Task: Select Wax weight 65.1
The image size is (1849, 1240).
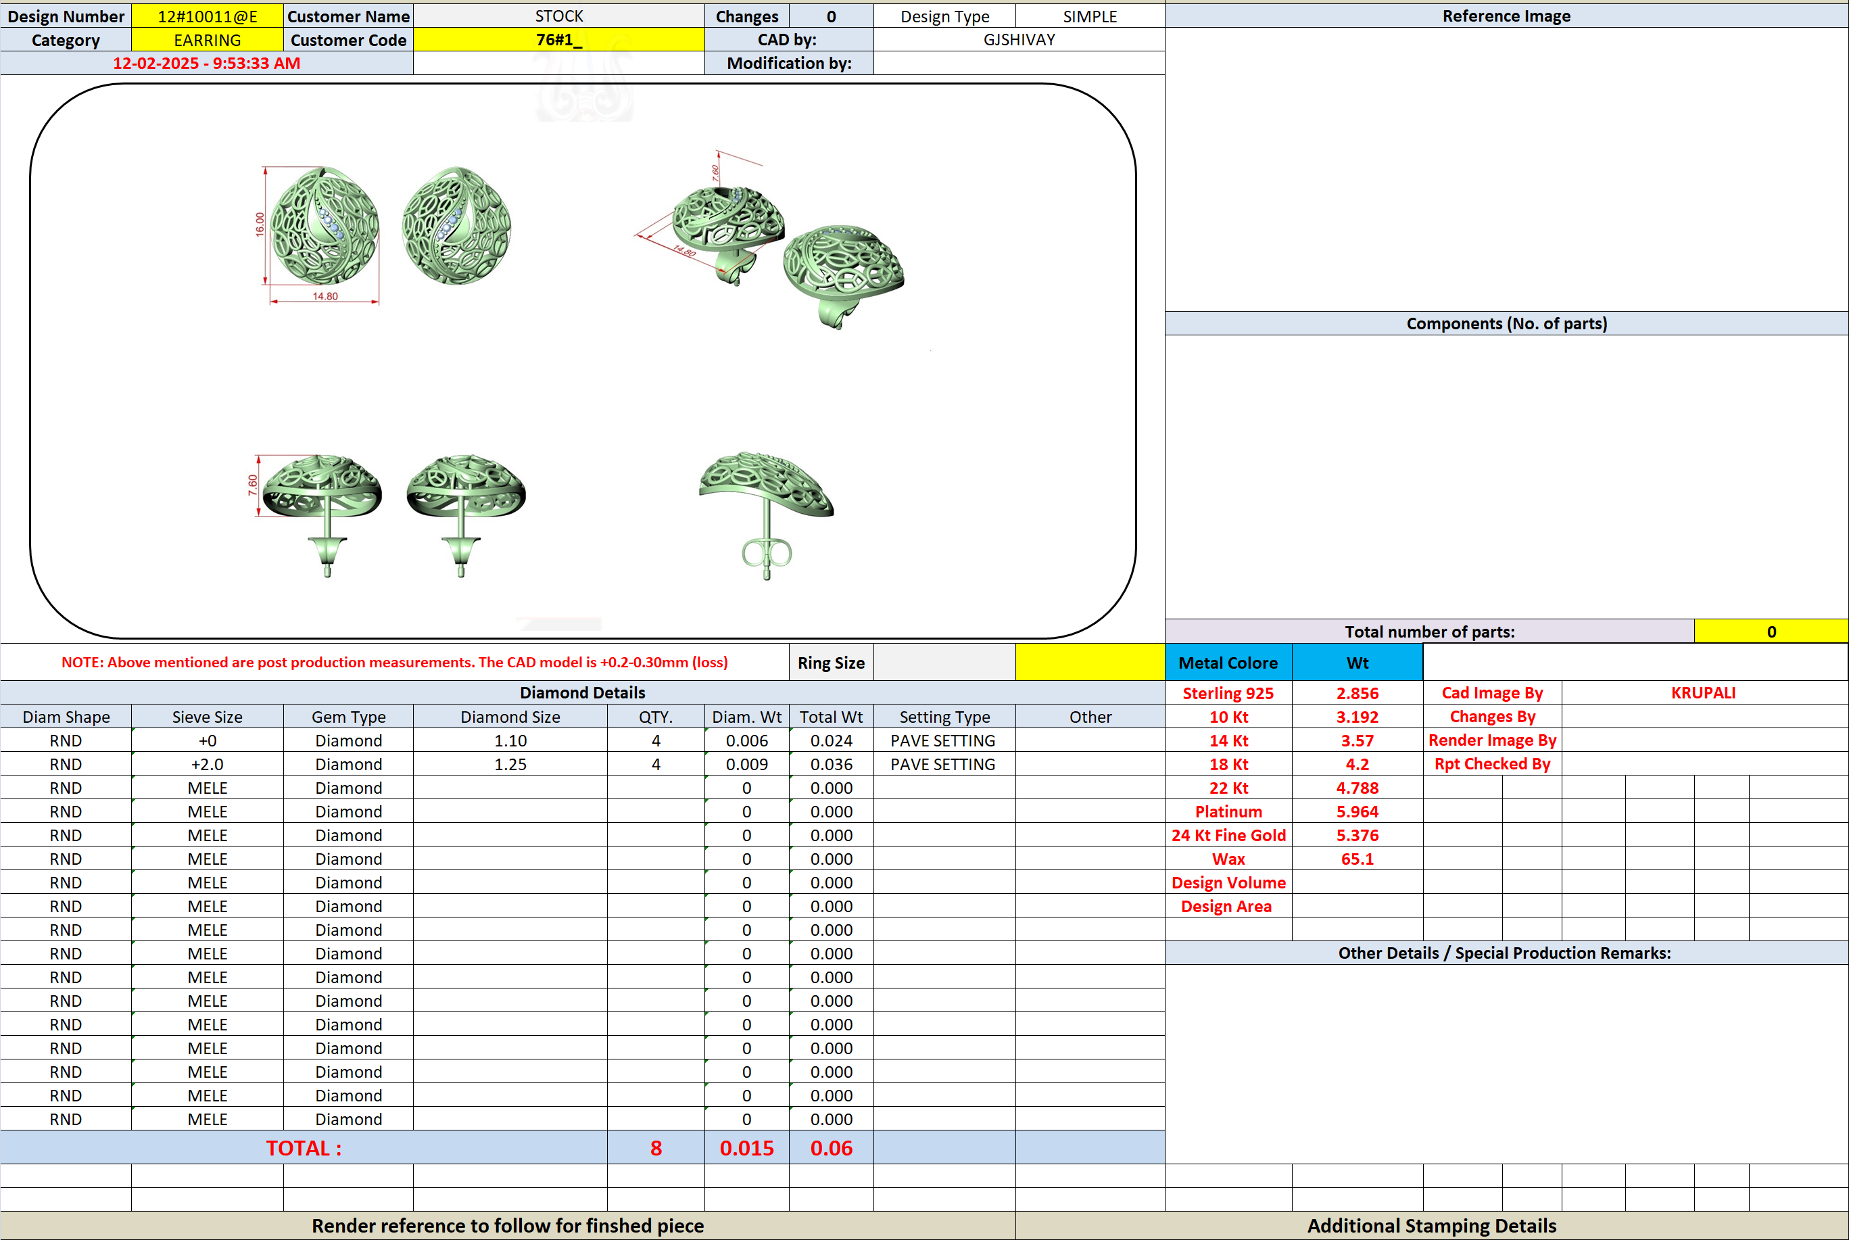Action: 1358,859
